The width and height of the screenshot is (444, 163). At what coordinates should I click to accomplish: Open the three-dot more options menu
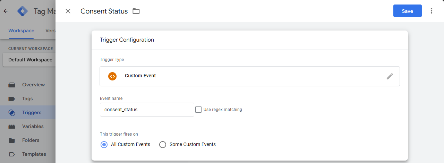pos(432,11)
